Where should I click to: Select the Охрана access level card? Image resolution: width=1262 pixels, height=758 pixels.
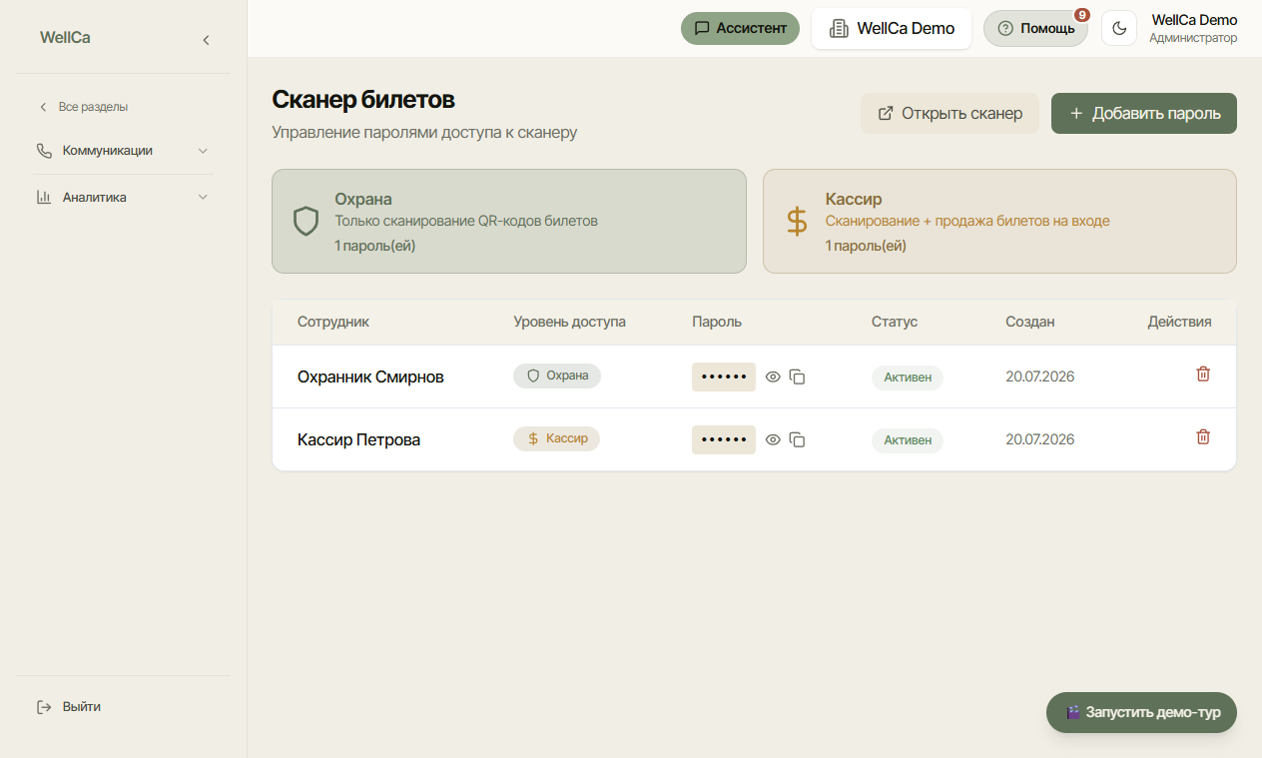point(509,221)
